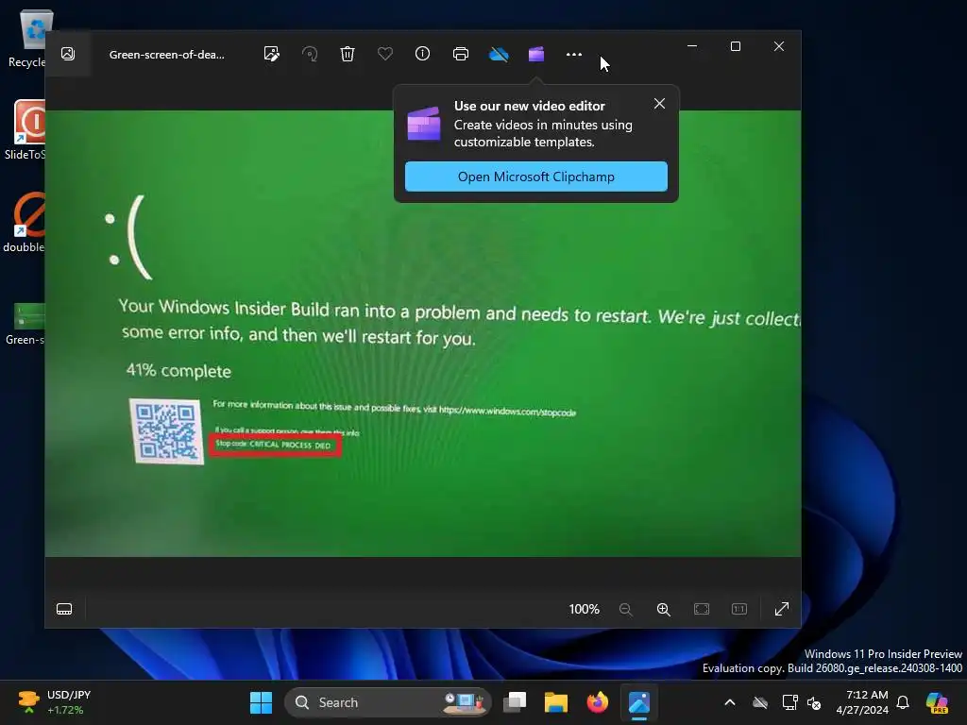
Task: Expand the hidden tray icons chevron
Action: pyautogui.click(x=730, y=702)
